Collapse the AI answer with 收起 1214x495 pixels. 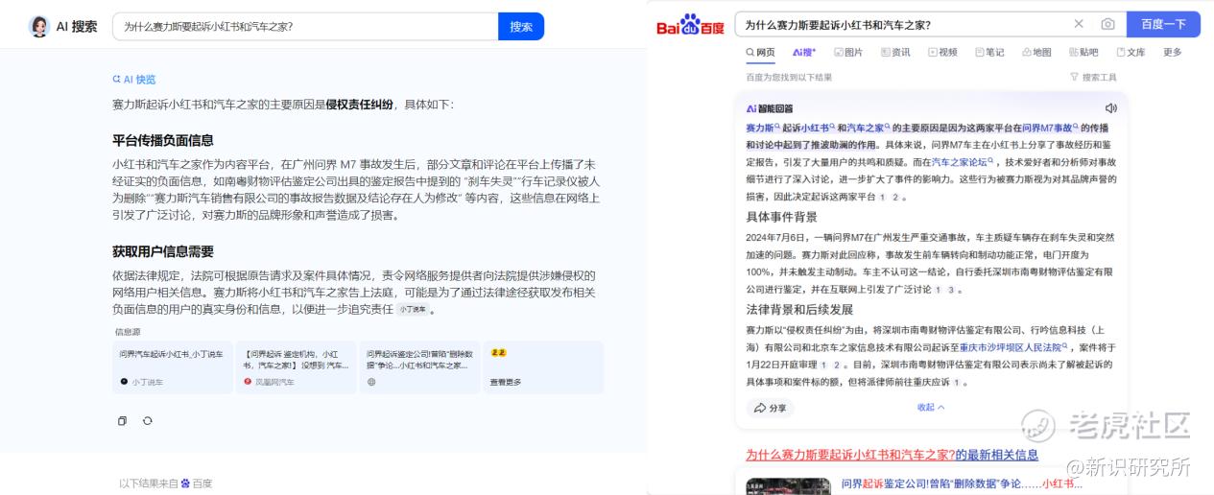[931, 408]
